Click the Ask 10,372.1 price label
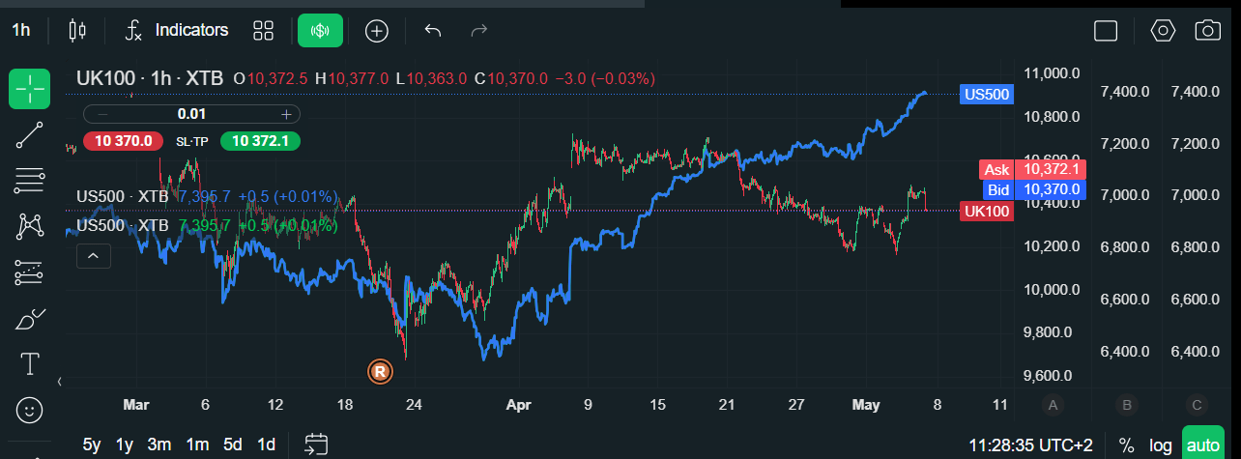The width and height of the screenshot is (1241, 459). (1033, 169)
